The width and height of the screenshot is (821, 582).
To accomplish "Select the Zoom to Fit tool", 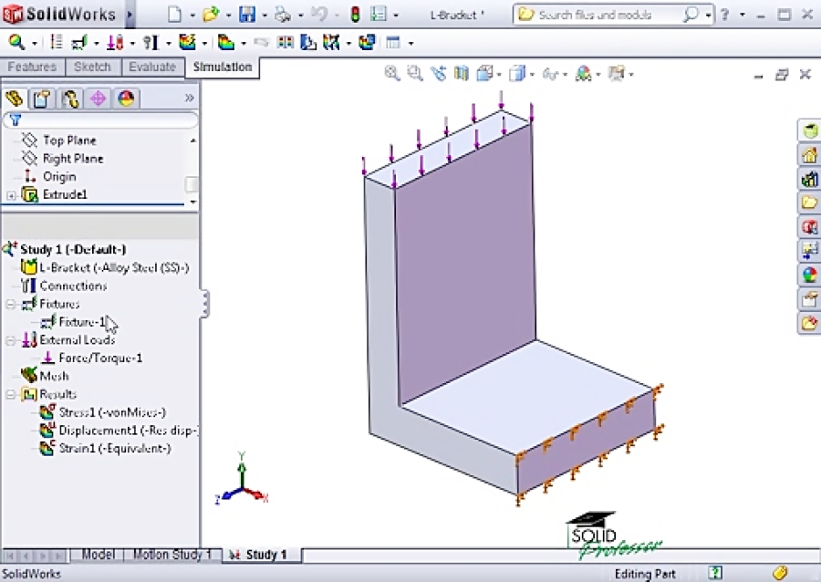I will 392,74.
